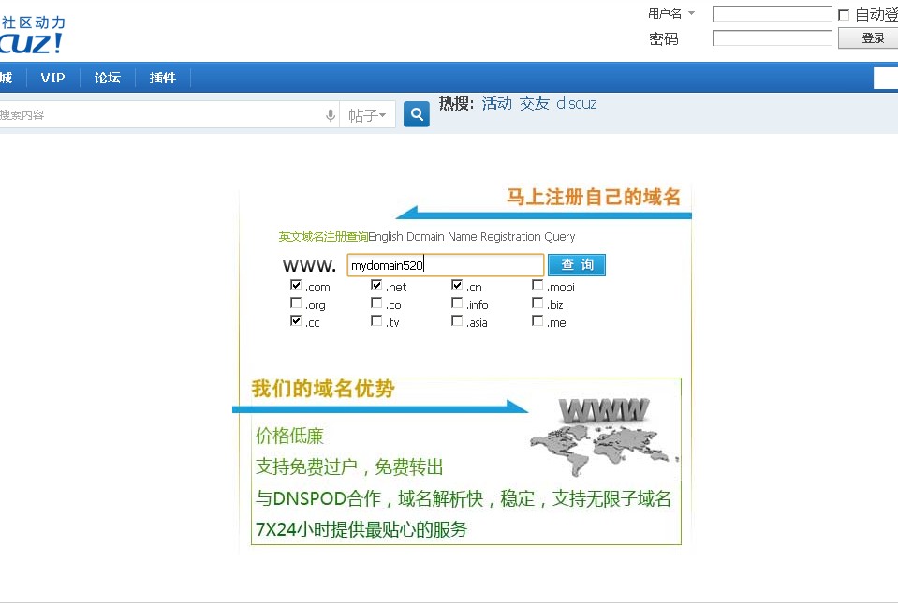The width and height of the screenshot is (898, 607).
Task: Focus the 用户名 username input field
Action: (772, 14)
